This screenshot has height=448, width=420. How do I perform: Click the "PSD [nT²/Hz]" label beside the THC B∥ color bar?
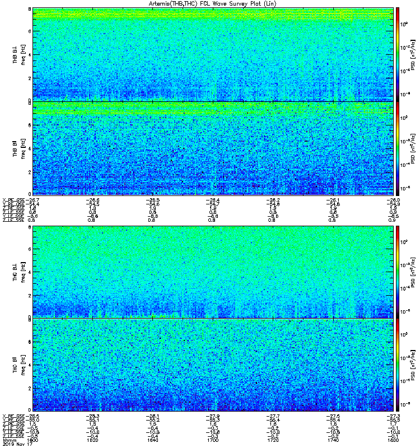413,365
